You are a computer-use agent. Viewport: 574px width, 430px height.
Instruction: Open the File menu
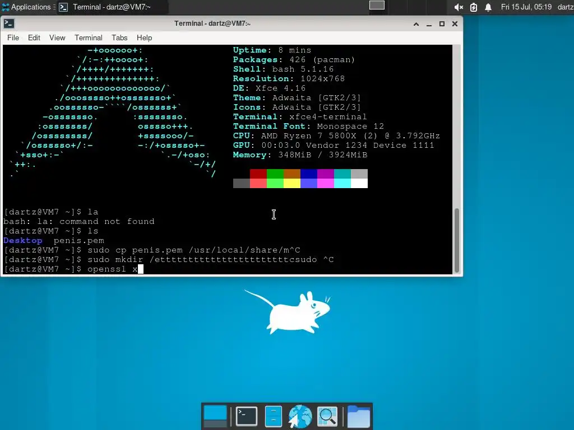tap(13, 38)
